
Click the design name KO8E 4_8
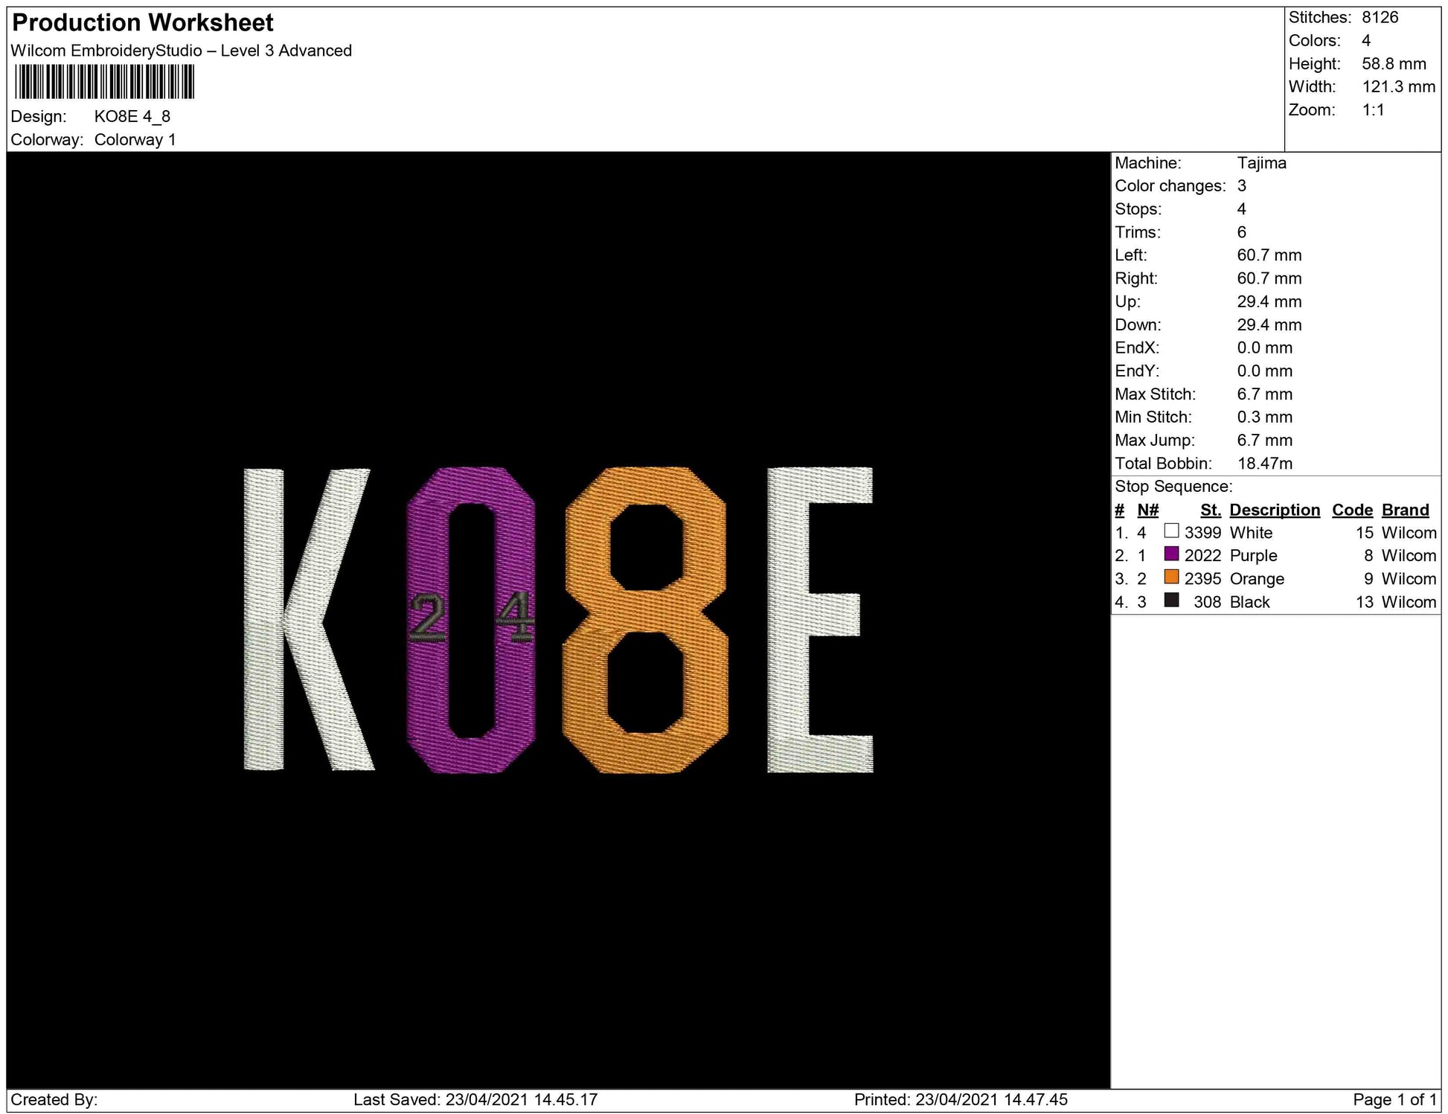point(132,117)
